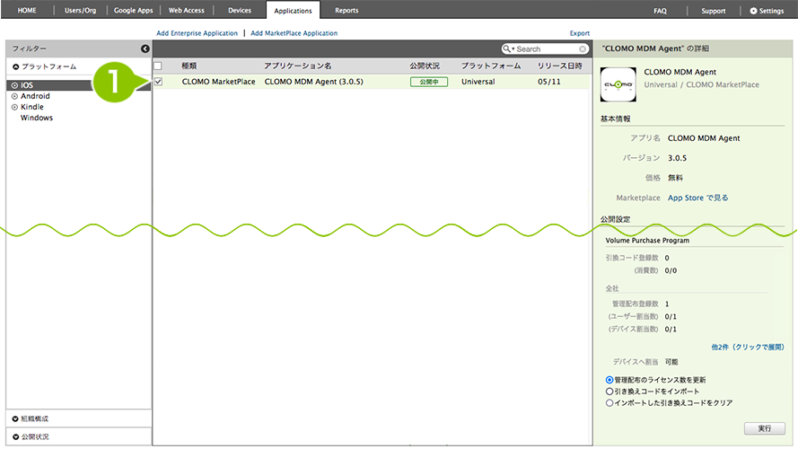Sort by リリース日時 column header
This screenshot has width=798, height=449.
[x=560, y=66]
